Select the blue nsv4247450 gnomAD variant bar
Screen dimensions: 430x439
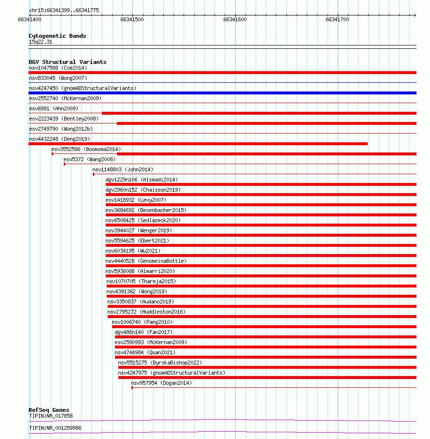(222, 93)
